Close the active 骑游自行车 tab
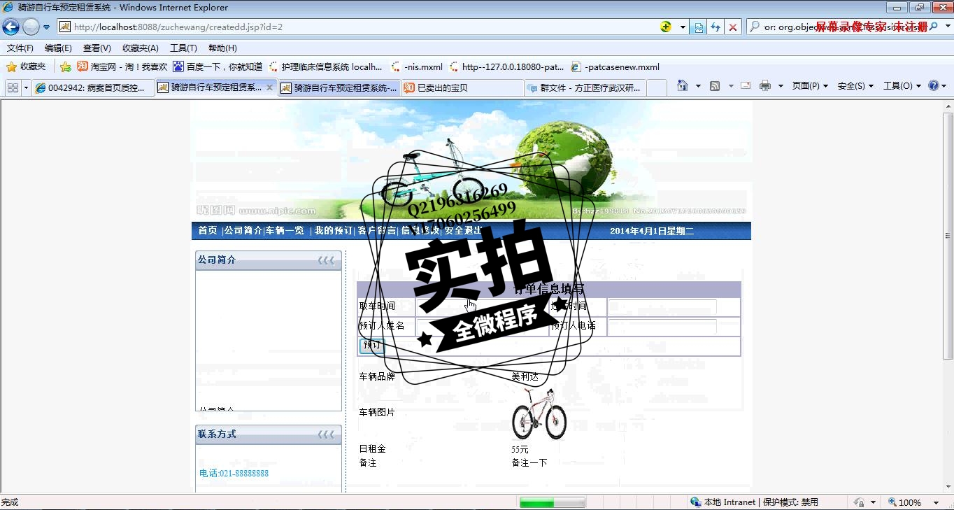954x510 pixels. pos(269,87)
